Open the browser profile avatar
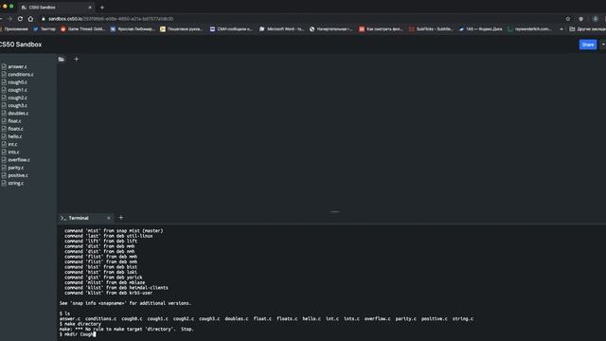Viewport: 606px width, 341px height. pos(596,19)
